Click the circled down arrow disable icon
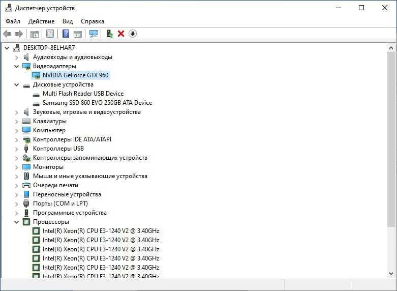The height and width of the screenshot is (291, 397). [133, 34]
